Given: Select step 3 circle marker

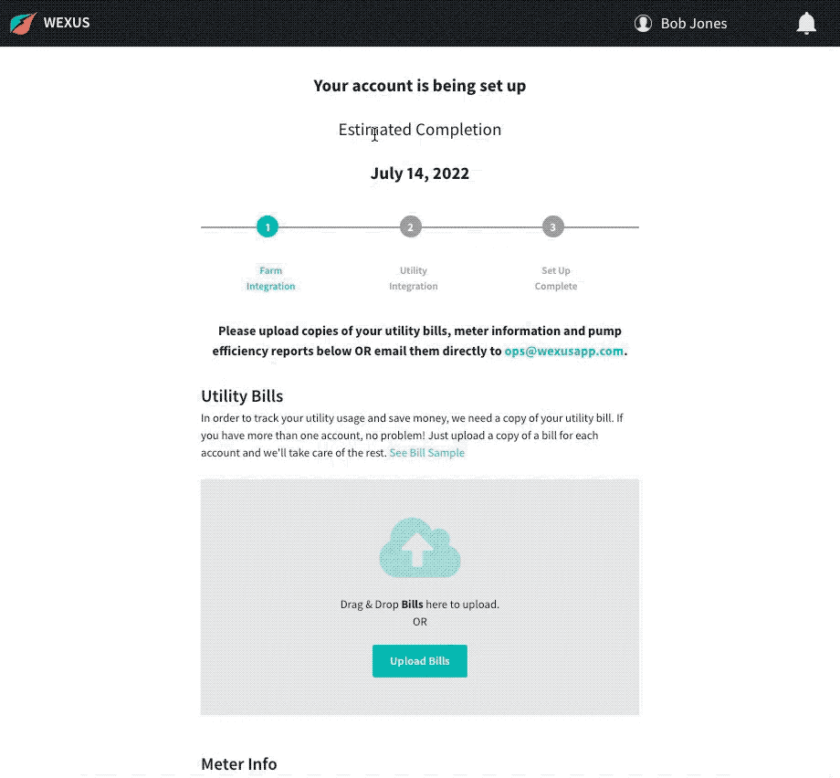Looking at the screenshot, I should (553, 226).
